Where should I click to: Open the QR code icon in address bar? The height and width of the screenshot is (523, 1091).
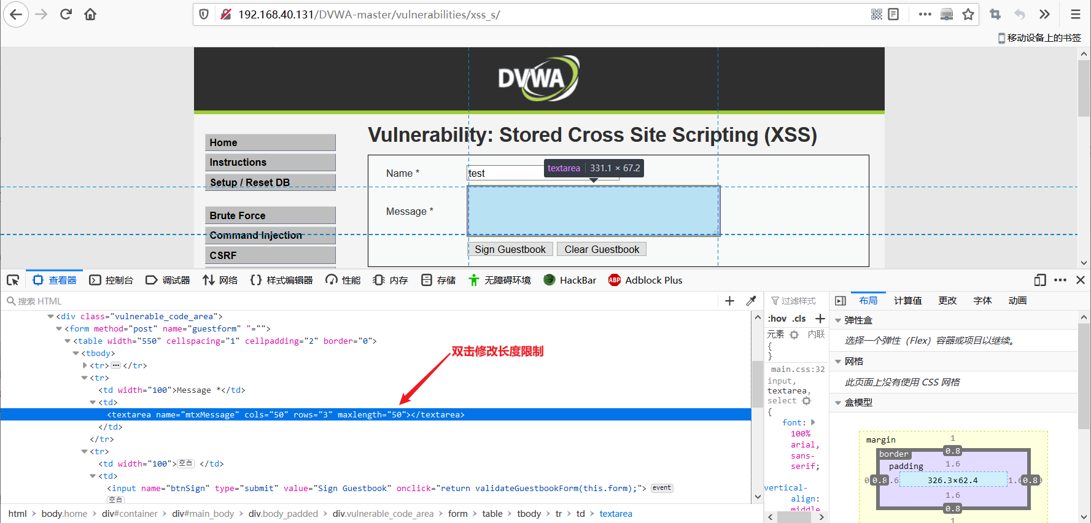click(x=877, y=14)
